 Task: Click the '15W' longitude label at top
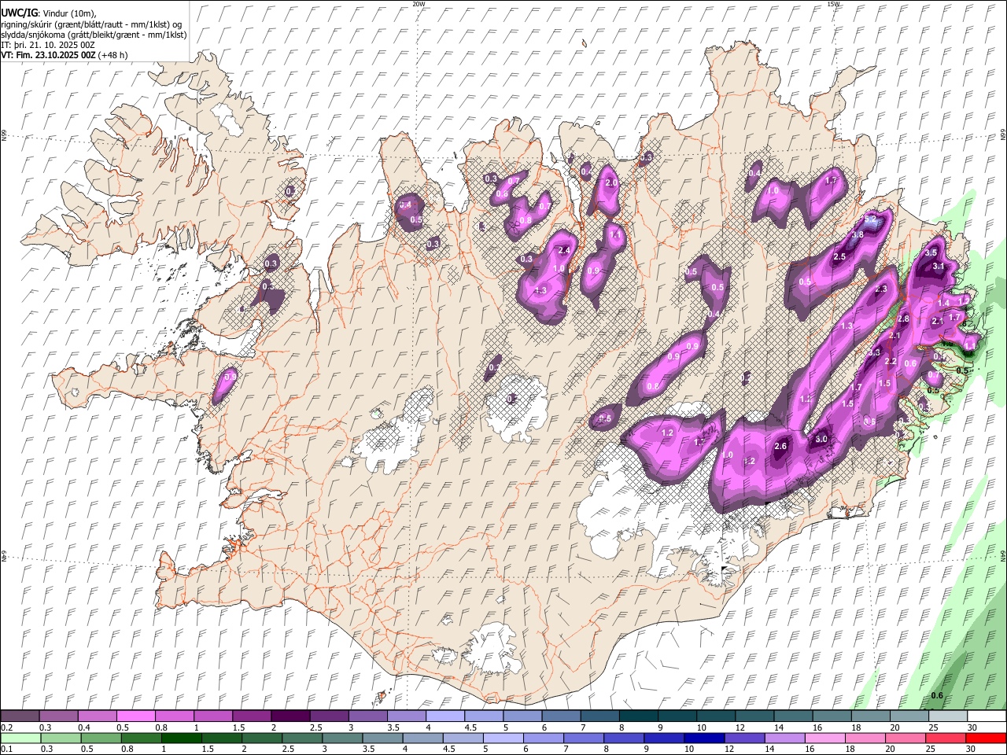tap(834, 4)
